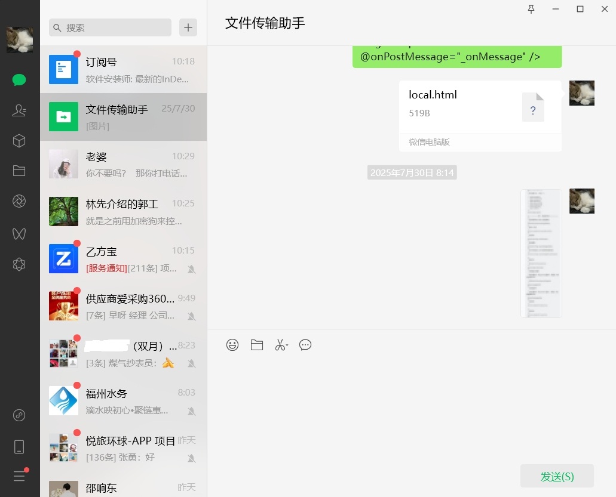Viewport: 616px width, 497px height.
Task: Click the send file folder icon
Action: click(x=257, y=345)
